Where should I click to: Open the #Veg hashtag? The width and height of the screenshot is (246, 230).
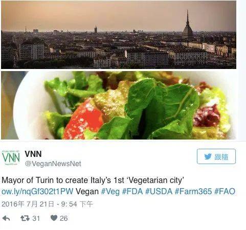pyautogui.click(x=110, y=191)
